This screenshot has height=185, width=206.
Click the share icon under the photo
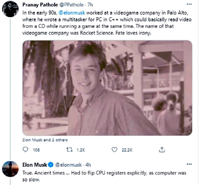(162, 149)
